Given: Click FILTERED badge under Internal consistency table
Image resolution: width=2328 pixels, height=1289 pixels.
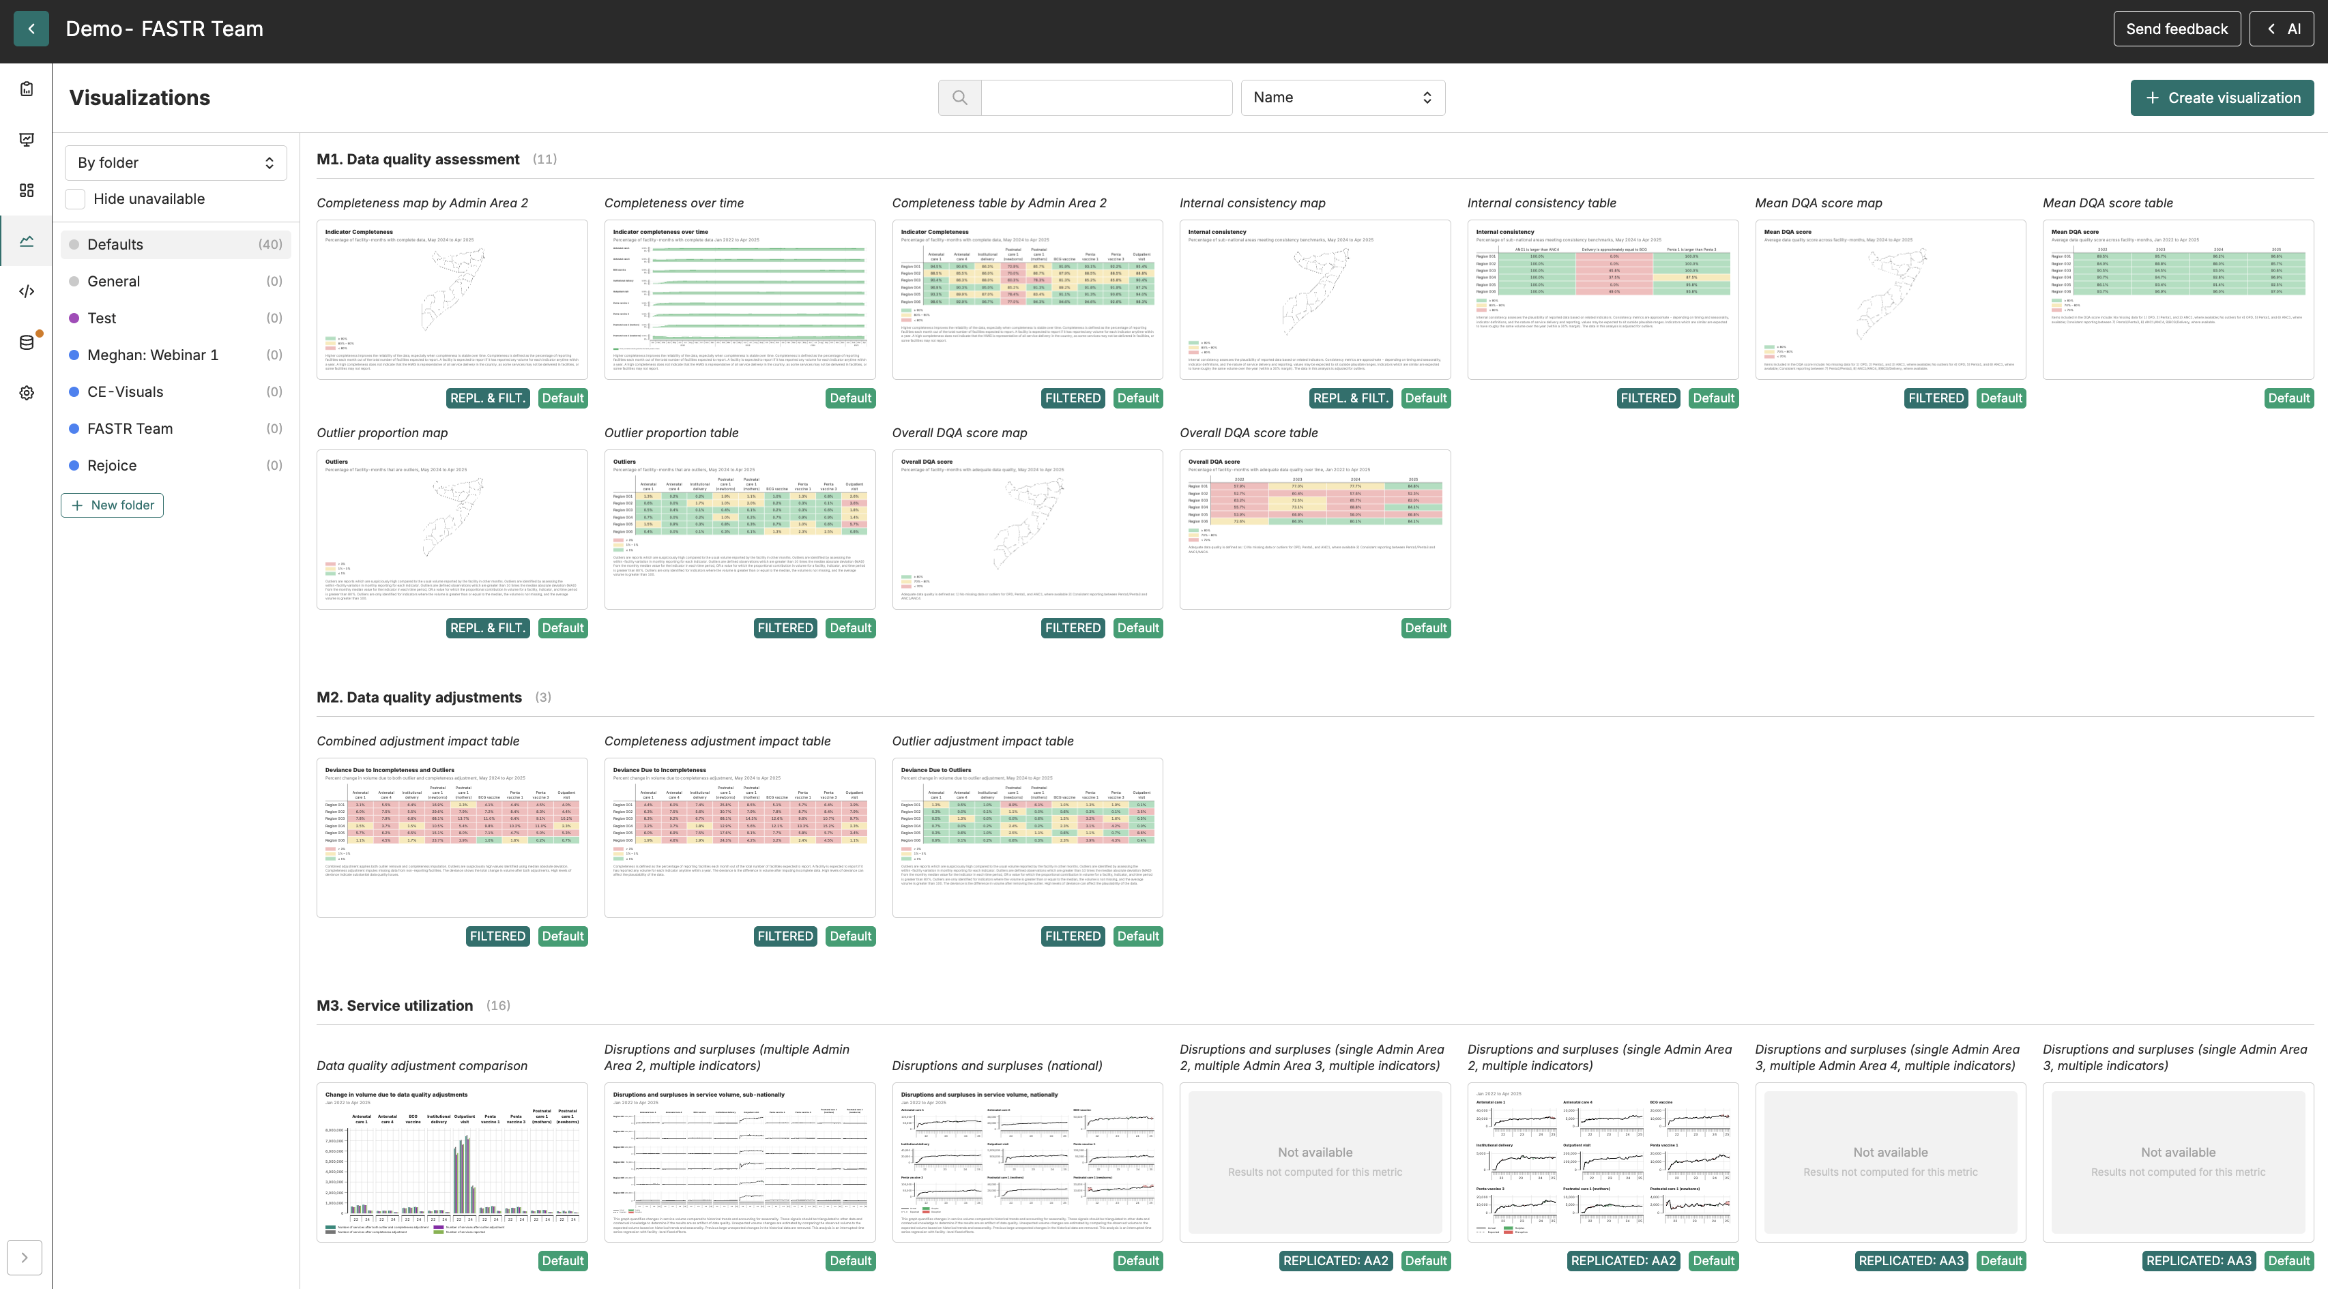Looking at the screenshot, I should click(1648, 398).
